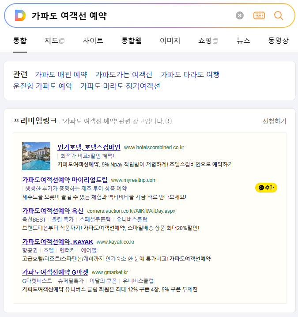298x317 pixels.
Task: Click www.kayak.co.kr URL
Action: coord(115,242)
